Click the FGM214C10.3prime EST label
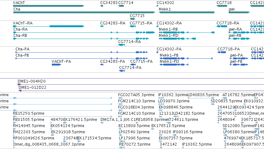Viewport: 264px width, 149px height. click(136, 101)
